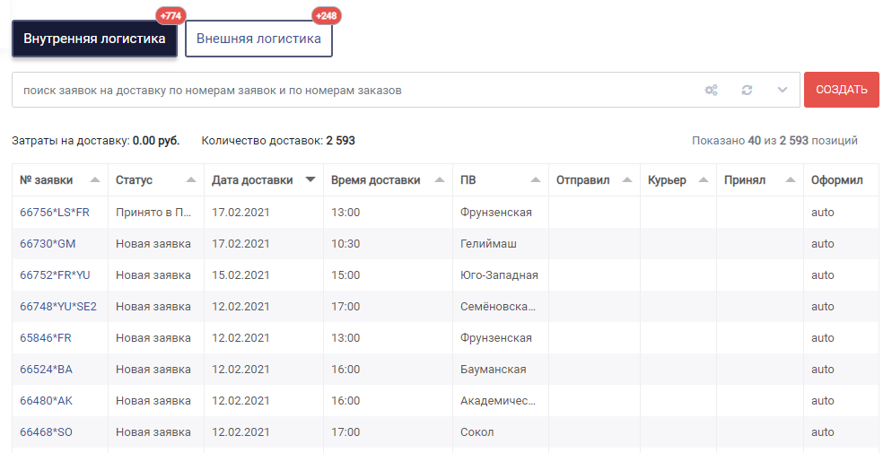Sort by ПВ column arrow
This screenshot has width=892, height=453.
[x=536, y=180]
